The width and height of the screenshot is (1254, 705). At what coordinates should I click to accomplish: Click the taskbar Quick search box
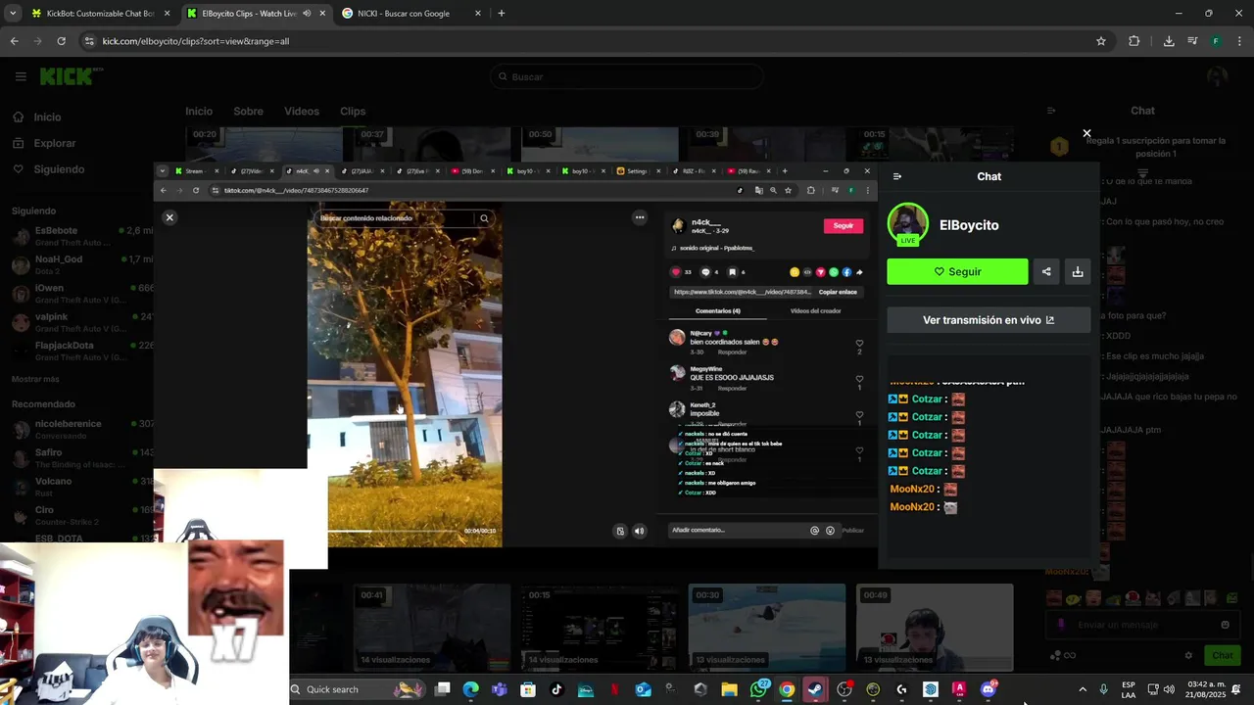click(x=358, y=689)
